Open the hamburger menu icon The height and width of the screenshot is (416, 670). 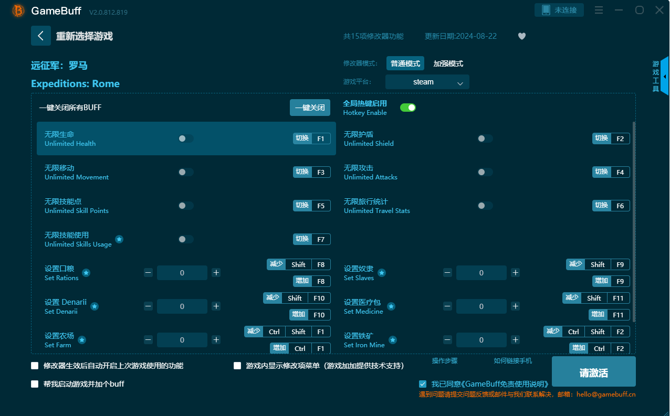coord(599,10)
